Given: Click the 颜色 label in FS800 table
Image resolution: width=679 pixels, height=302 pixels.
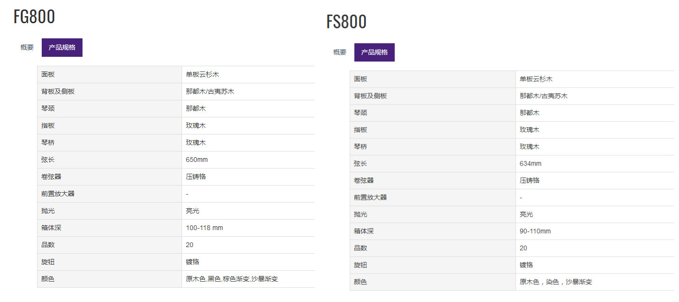Looking at the screenshot, I should pyautogui.click(x=360, y=282).
